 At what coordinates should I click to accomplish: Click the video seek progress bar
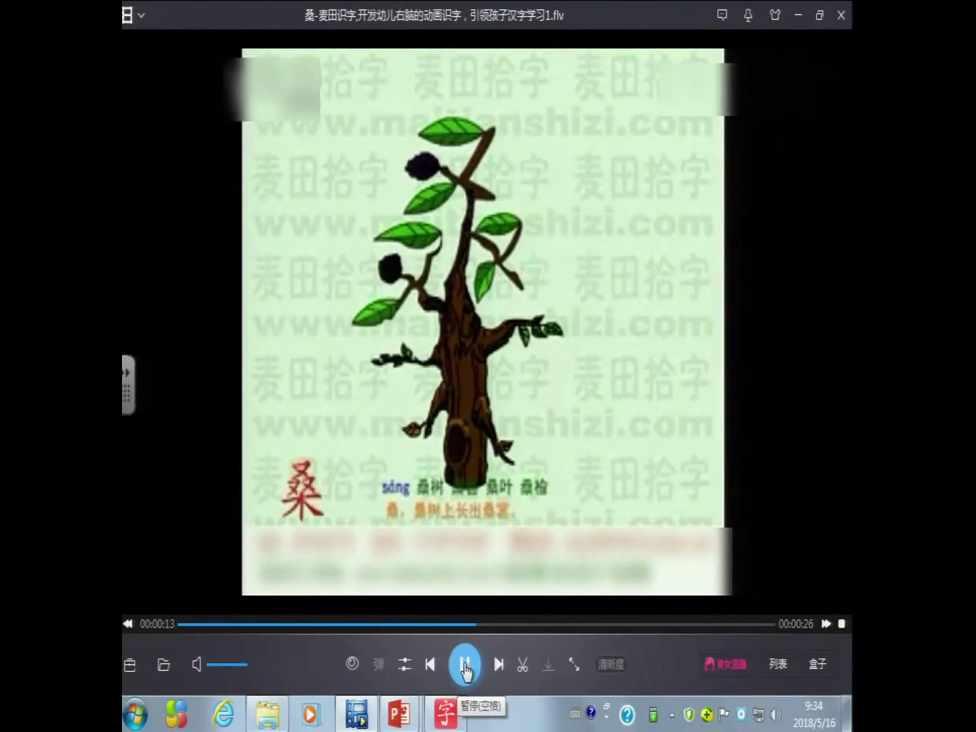[474, 624]
